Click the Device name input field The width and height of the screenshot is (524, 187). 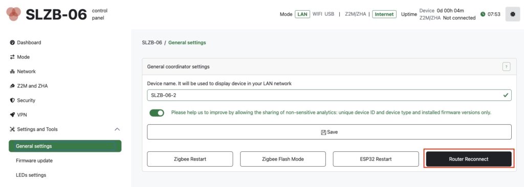click(329, 95)
